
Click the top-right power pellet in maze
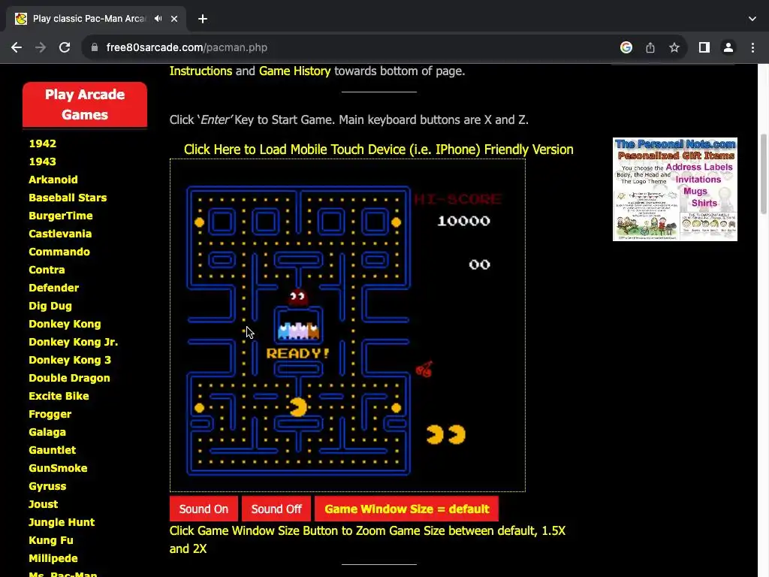(x=397, y=222)
